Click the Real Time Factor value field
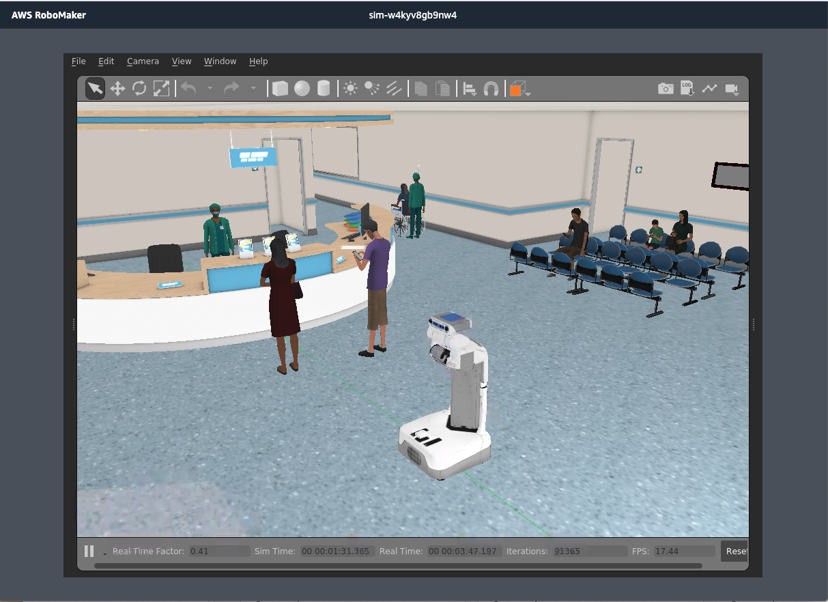 [218, 551]
